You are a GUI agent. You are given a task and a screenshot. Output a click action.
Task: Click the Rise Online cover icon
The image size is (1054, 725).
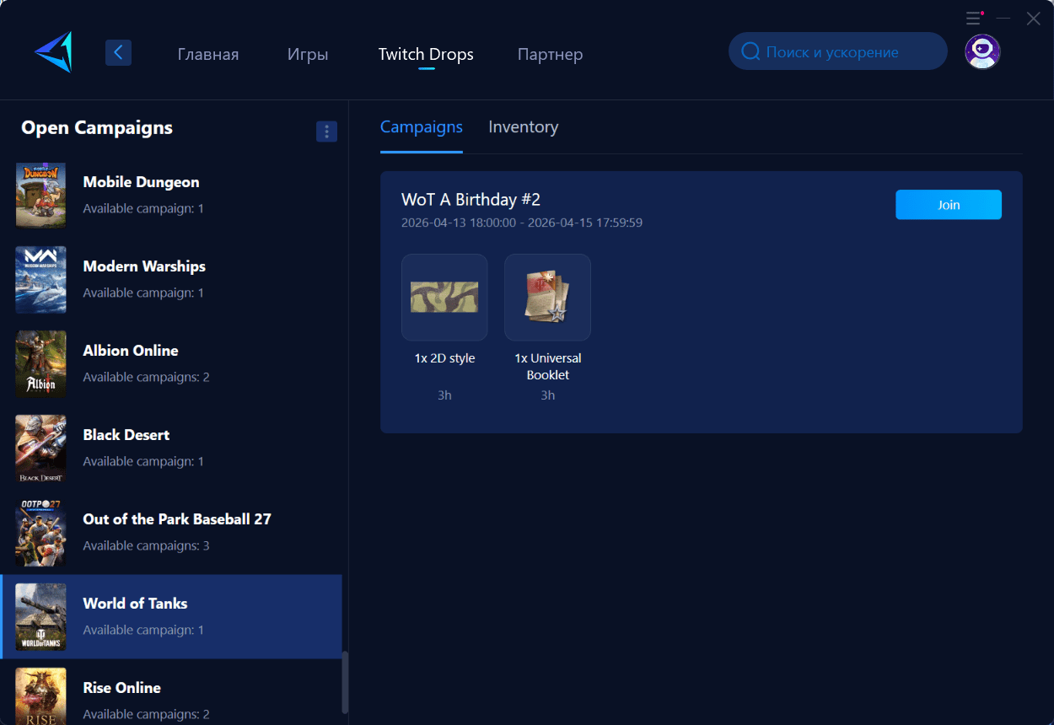40,696
